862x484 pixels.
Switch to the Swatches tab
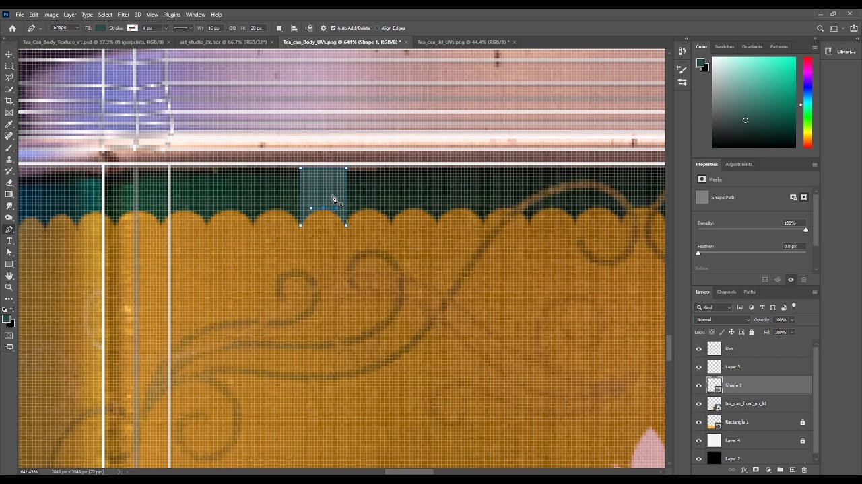[725, 47]
